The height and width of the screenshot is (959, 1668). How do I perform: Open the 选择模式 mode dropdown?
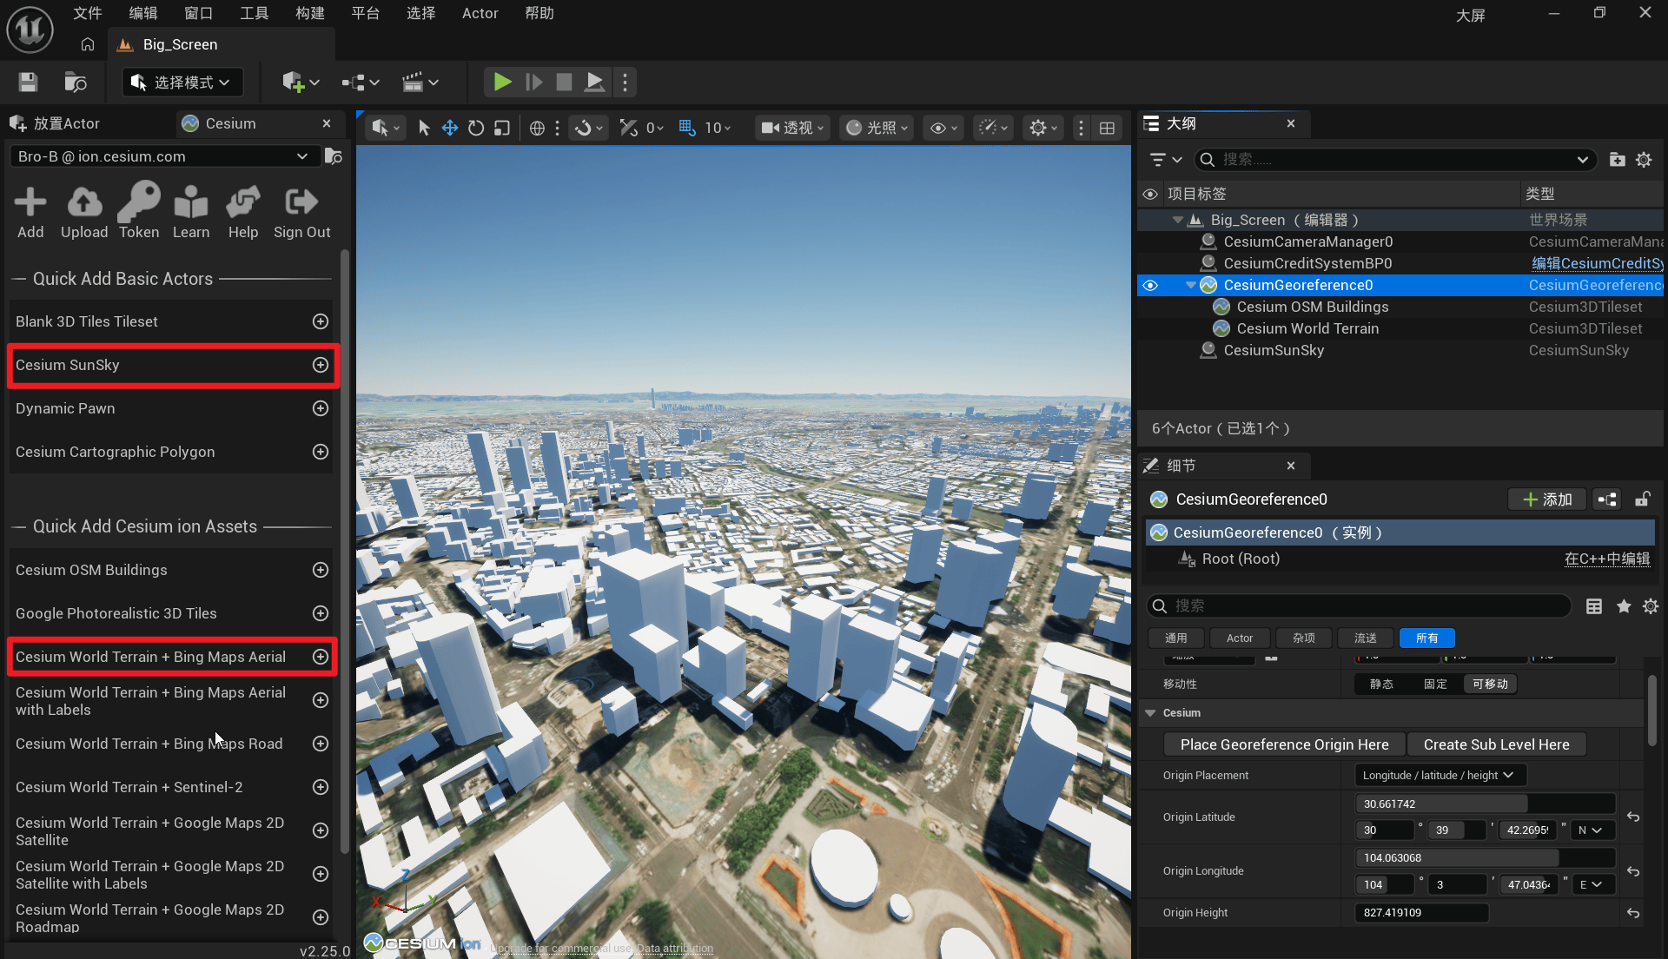182,83
